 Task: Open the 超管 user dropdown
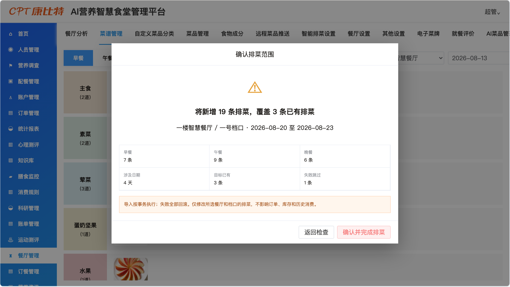tap(492, 12)
